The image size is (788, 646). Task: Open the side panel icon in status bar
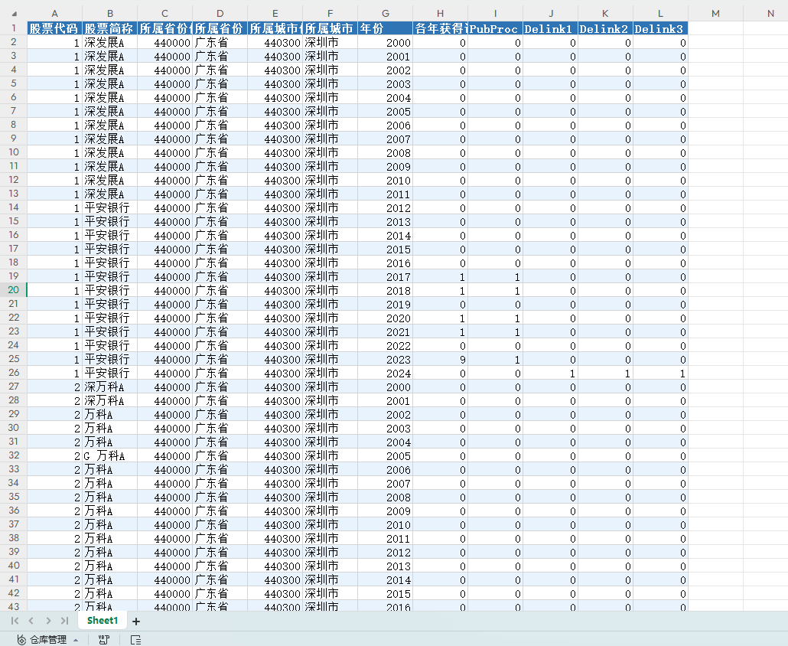[x=135, y=639]
